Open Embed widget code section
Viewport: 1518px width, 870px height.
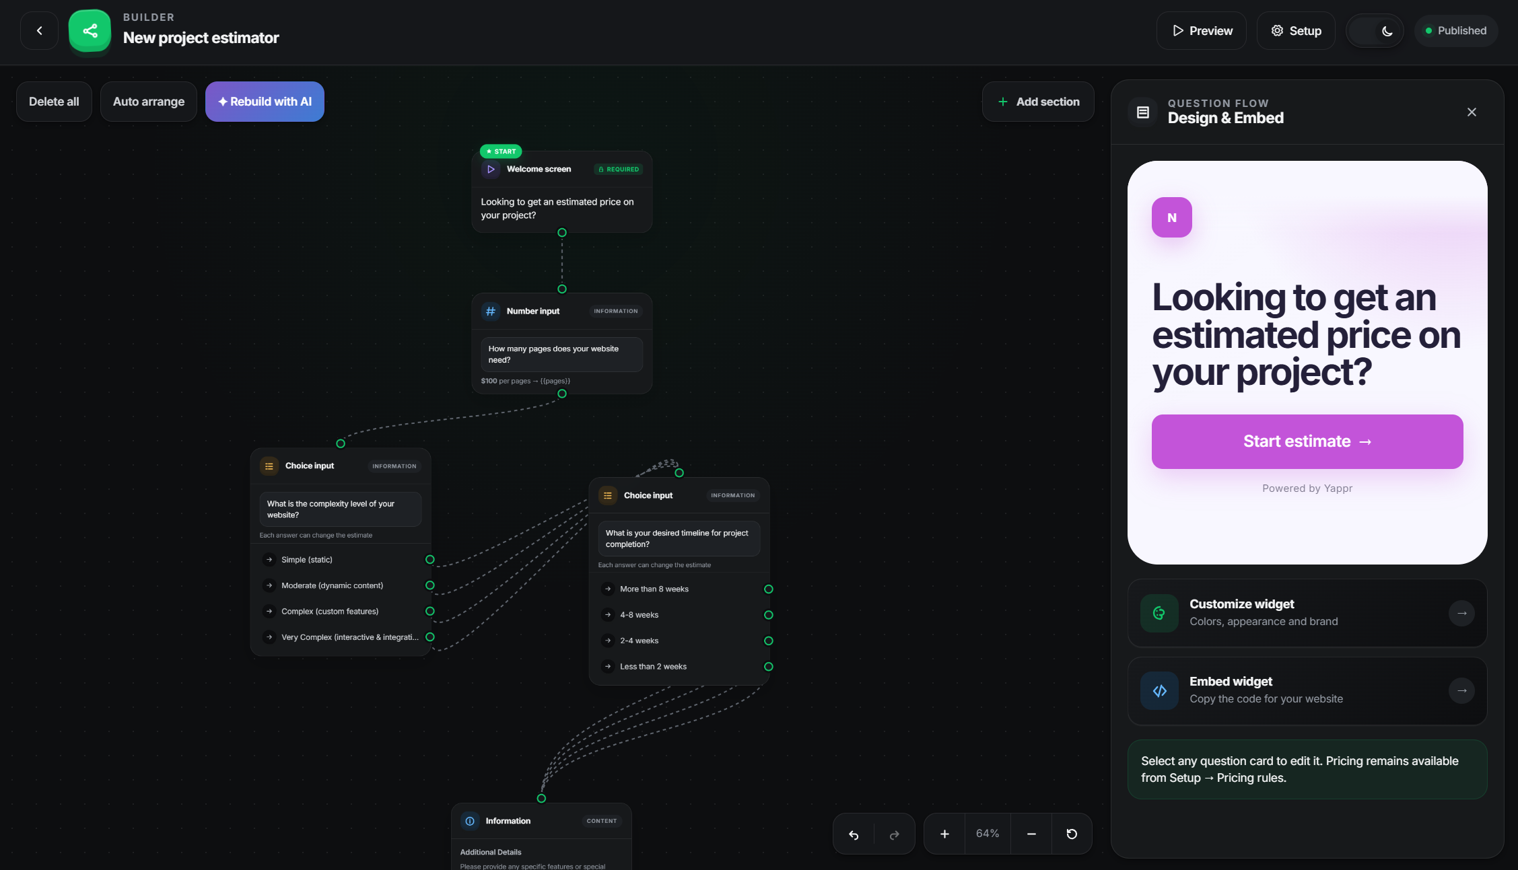point(1307,691)
